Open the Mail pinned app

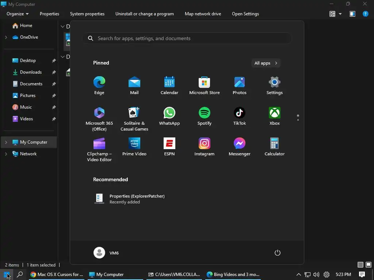(134, 86)
